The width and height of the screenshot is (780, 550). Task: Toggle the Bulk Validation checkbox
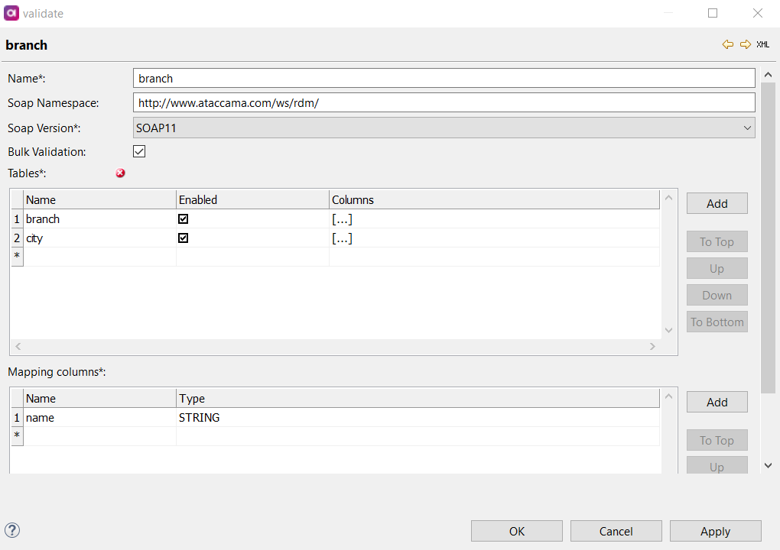[x=139, y=151]
